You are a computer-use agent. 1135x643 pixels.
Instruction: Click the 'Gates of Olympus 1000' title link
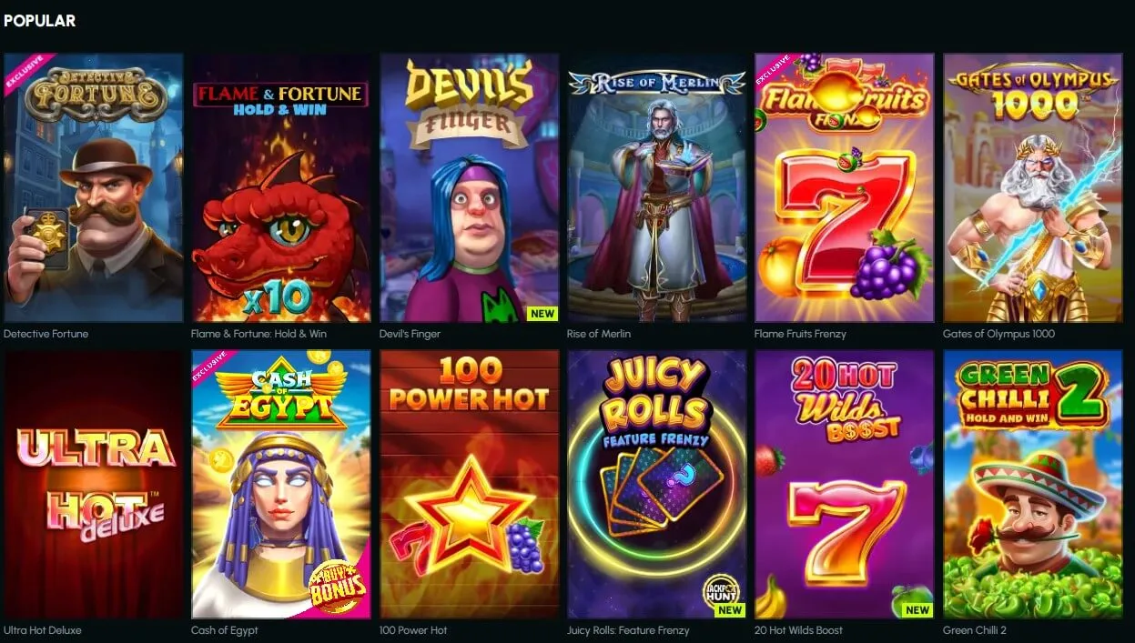tap(998, 334)
